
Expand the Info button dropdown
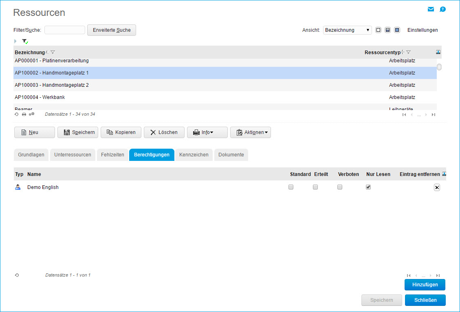click(207, 132)
